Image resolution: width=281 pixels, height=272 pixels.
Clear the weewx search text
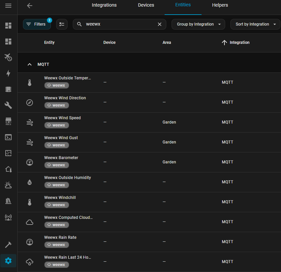[159, 24]
